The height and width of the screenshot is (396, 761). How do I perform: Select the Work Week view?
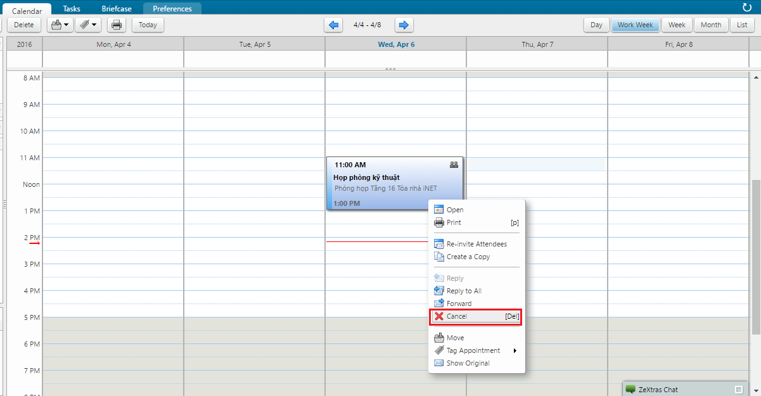click(635, 25)
